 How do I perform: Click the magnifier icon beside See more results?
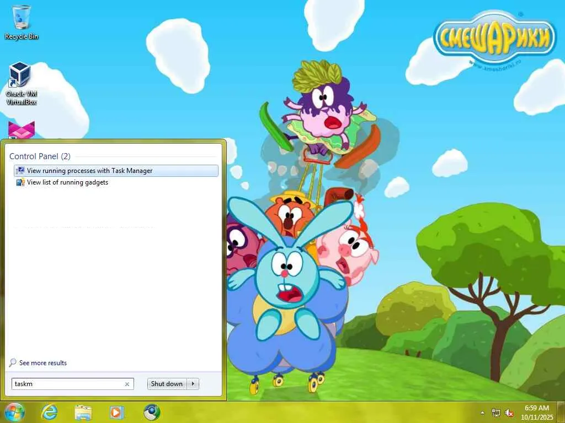pos(13,362)
